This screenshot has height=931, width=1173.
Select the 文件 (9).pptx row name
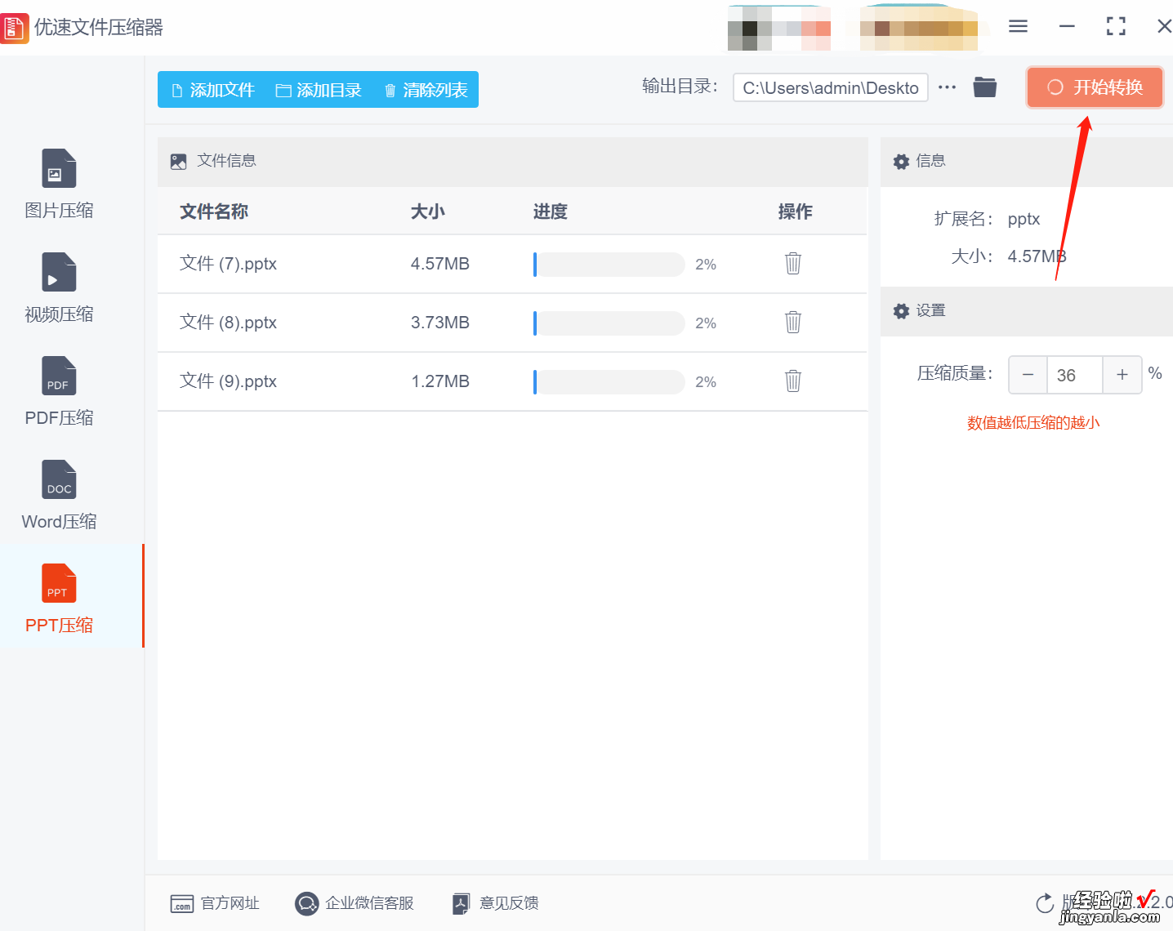pos(228,381)
